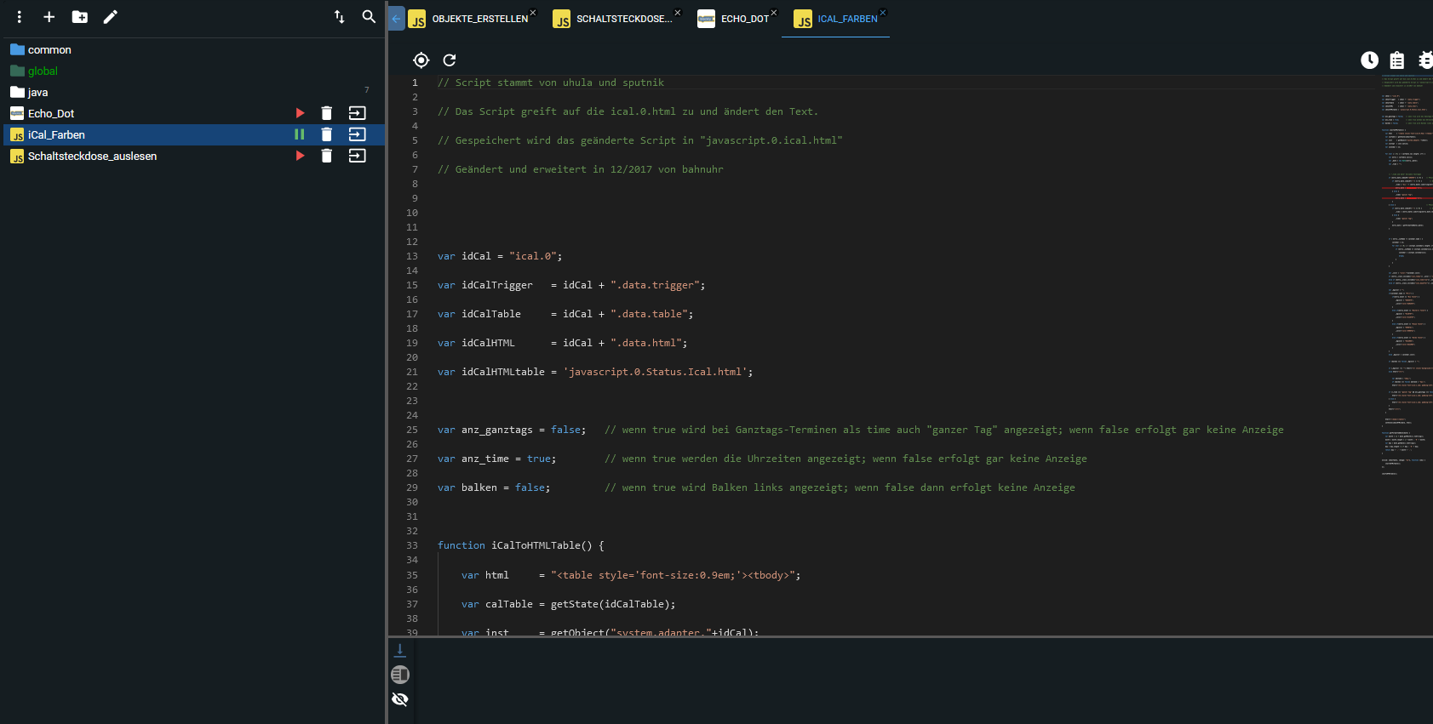Close the SCHALTSTECKDOSE tab
Viewport: 1433px width, 724px height.
tap(678, 13)
